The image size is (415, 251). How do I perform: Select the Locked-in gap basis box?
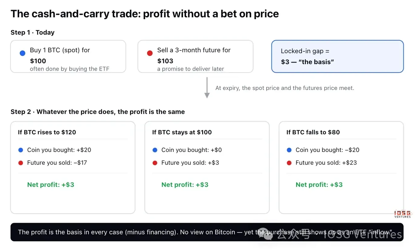tap(337, 57)
